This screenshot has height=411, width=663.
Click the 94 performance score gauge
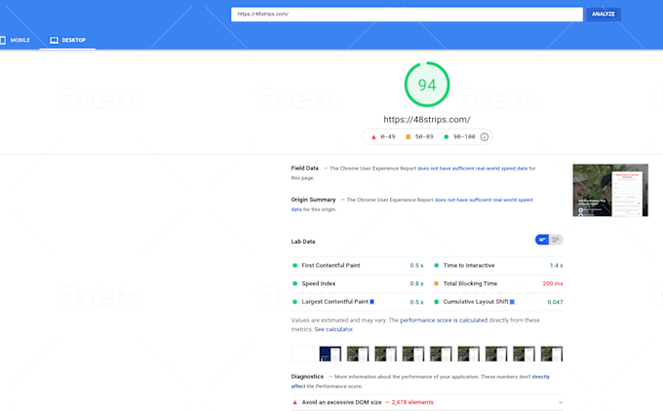(427, 85)
